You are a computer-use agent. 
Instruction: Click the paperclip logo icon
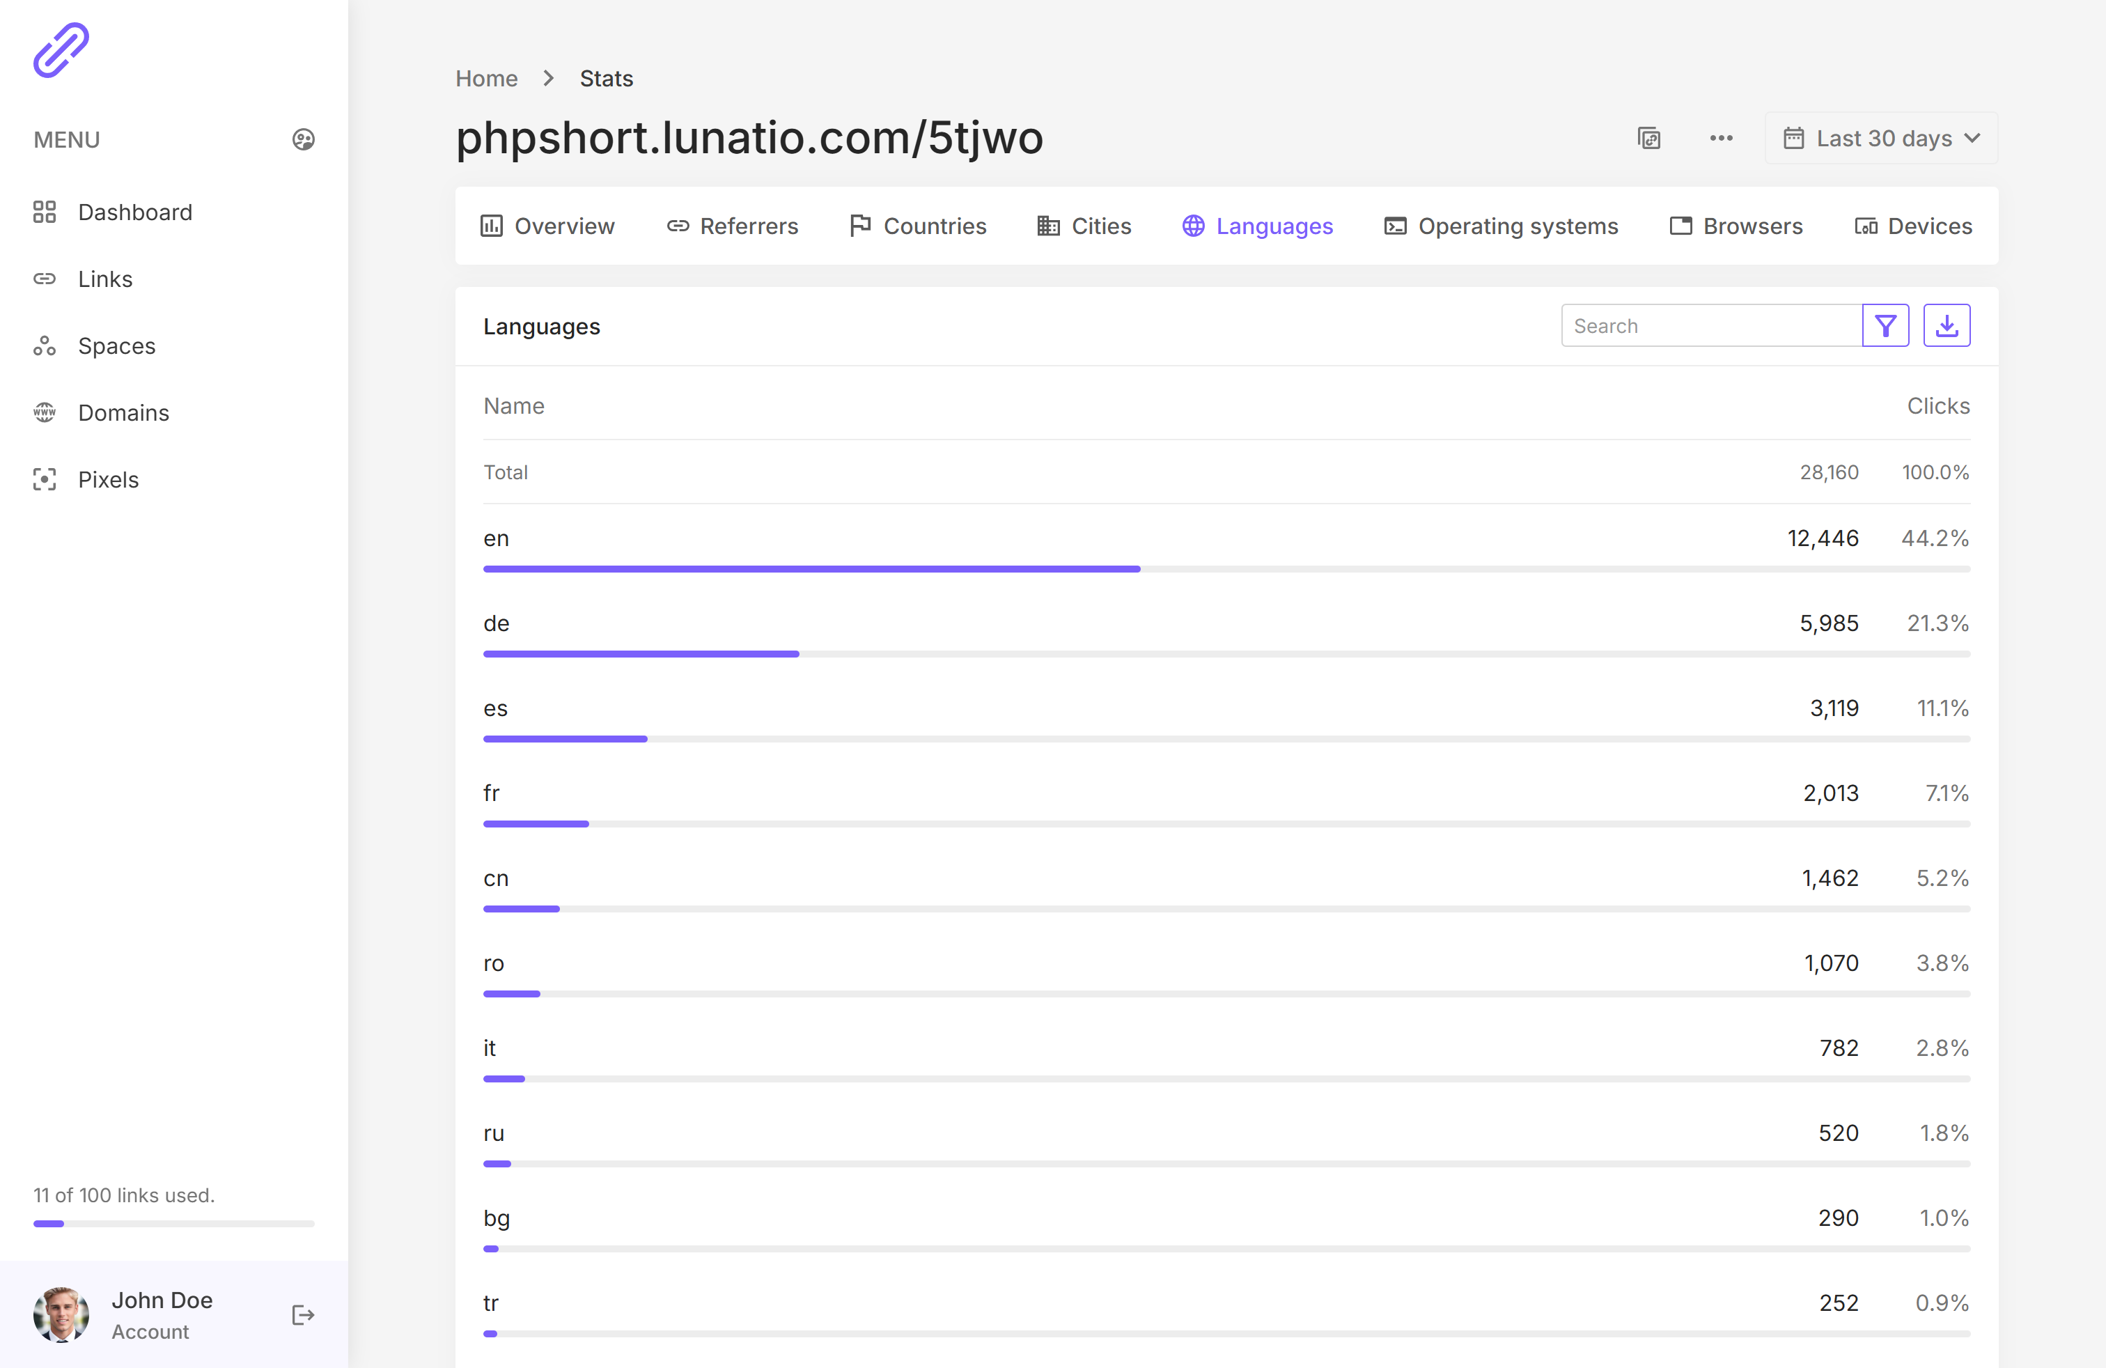click(x=61, y=50)
